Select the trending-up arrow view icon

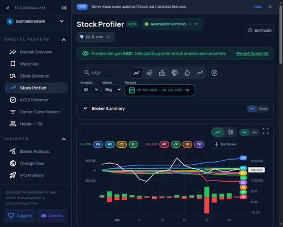[200, 73]
